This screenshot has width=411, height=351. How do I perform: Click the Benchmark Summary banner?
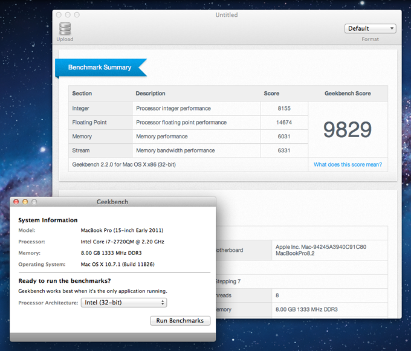coord(101,67)
